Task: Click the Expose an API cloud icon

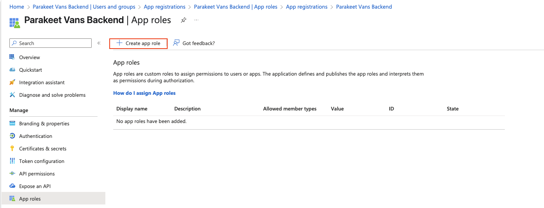Action: tap(12, 186)
